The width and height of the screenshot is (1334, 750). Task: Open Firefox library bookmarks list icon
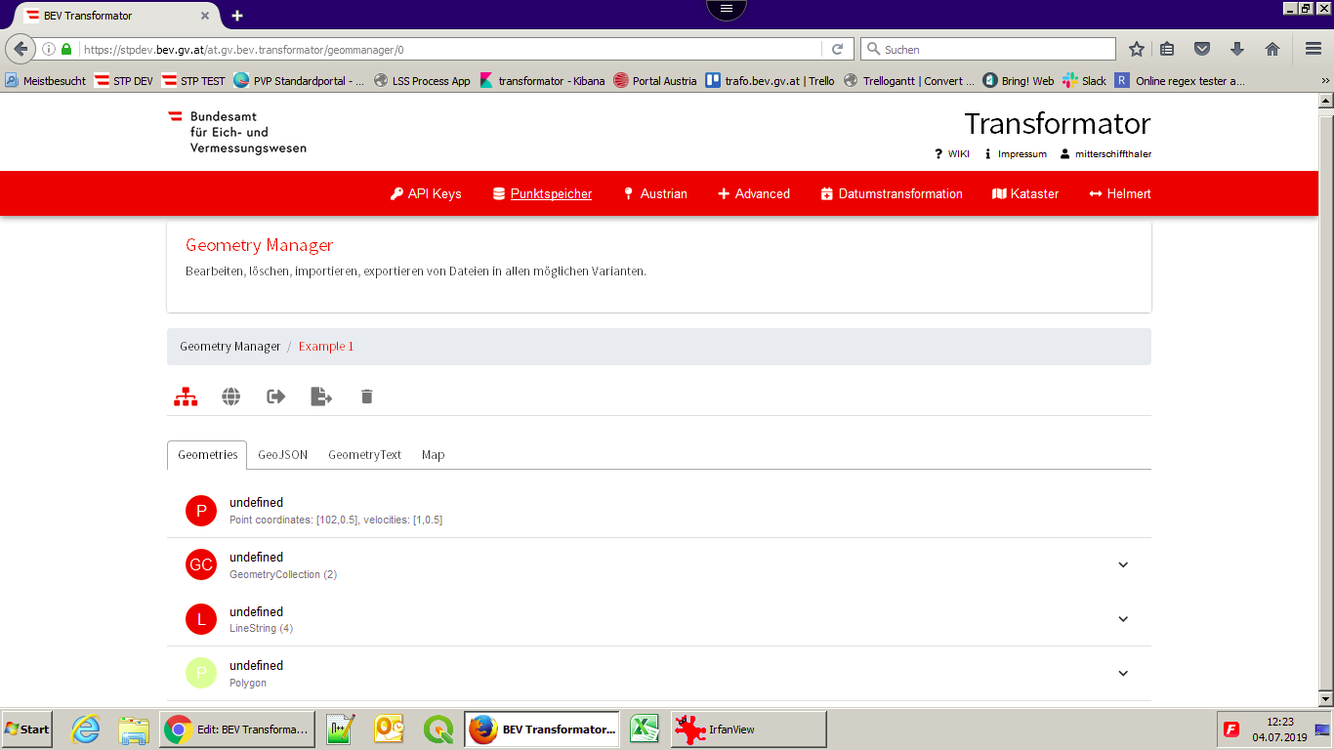1168,49
